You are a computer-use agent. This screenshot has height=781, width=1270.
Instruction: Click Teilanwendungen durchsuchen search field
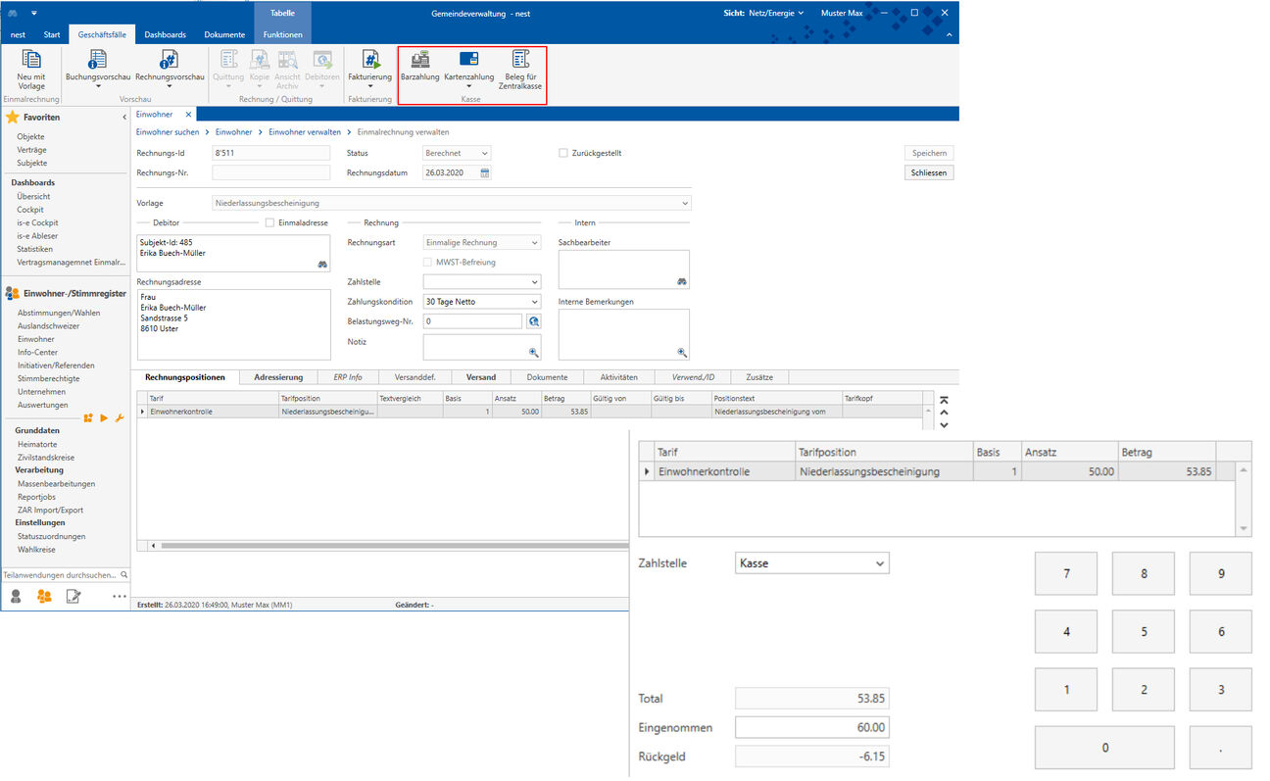click(x=66, y=575)
